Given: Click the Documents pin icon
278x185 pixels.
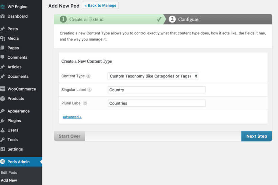Looking at the screenshot, I should click(x=2, y=76).
